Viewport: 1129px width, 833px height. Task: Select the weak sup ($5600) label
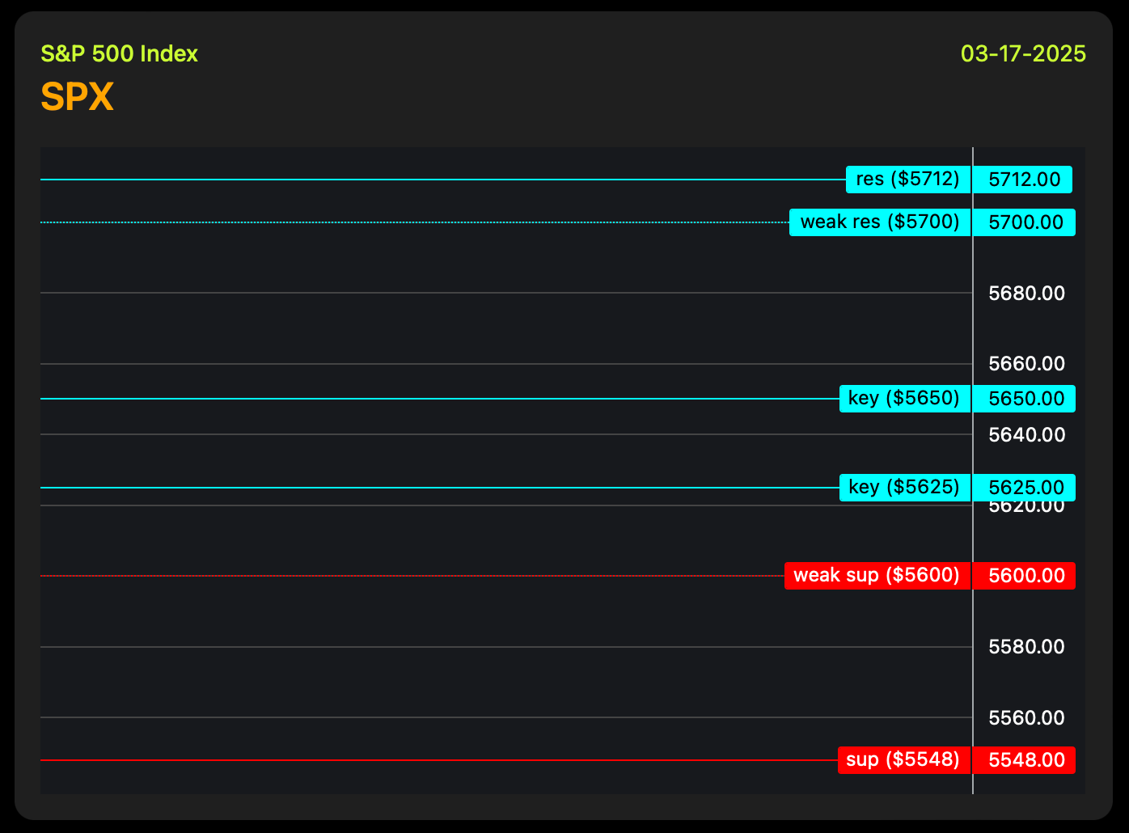coord(877,576)
